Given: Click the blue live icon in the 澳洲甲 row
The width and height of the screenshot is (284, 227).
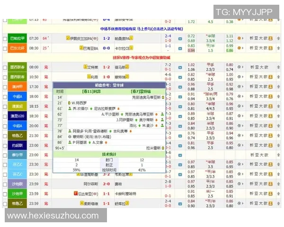Looking at the screenshot, I should tap(180, 87).
